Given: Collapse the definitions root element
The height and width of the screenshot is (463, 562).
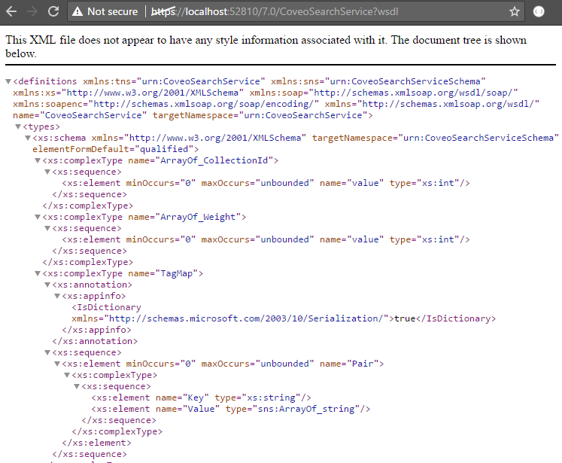Looking at the screenshot, I should point(8,81).
